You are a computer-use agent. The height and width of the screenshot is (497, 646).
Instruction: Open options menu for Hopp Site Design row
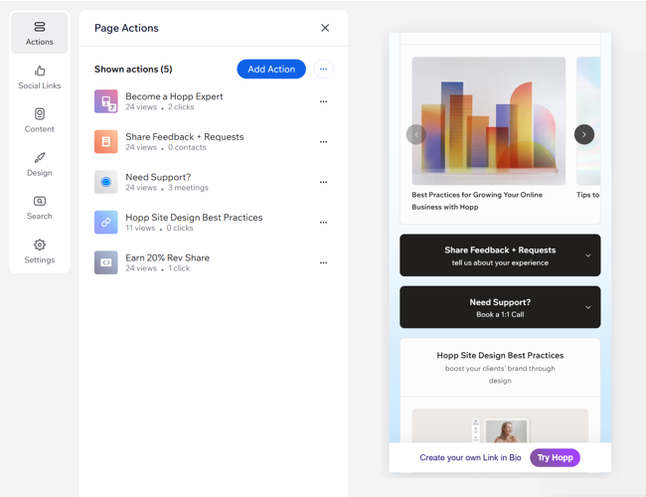click(x=323, y=222)
